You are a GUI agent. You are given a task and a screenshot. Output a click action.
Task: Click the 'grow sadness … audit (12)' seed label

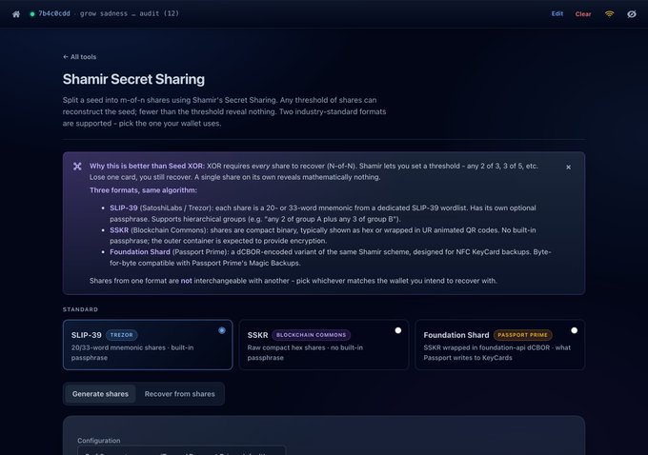click(130, 13)
